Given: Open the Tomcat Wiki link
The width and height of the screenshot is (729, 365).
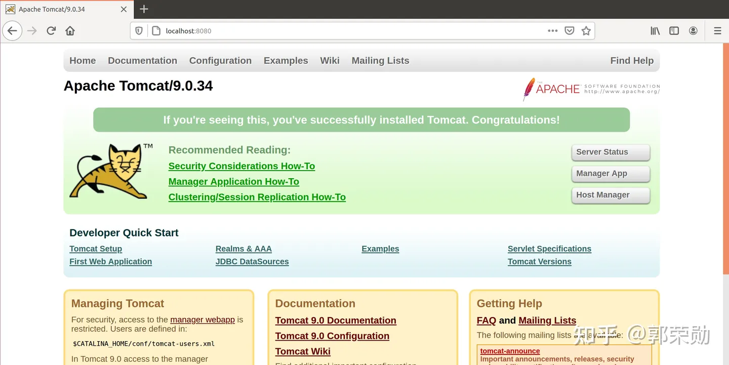Looking at the screenshot, I should tap(303, 352).
